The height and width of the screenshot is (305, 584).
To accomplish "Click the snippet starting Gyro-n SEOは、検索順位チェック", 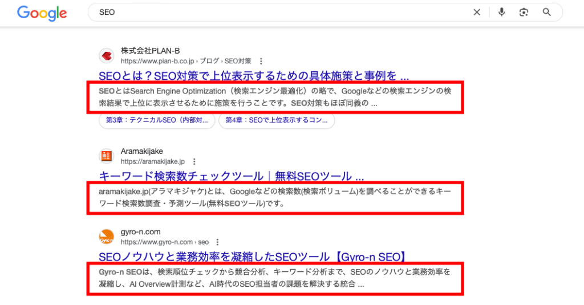I will [x=275, y=278].
